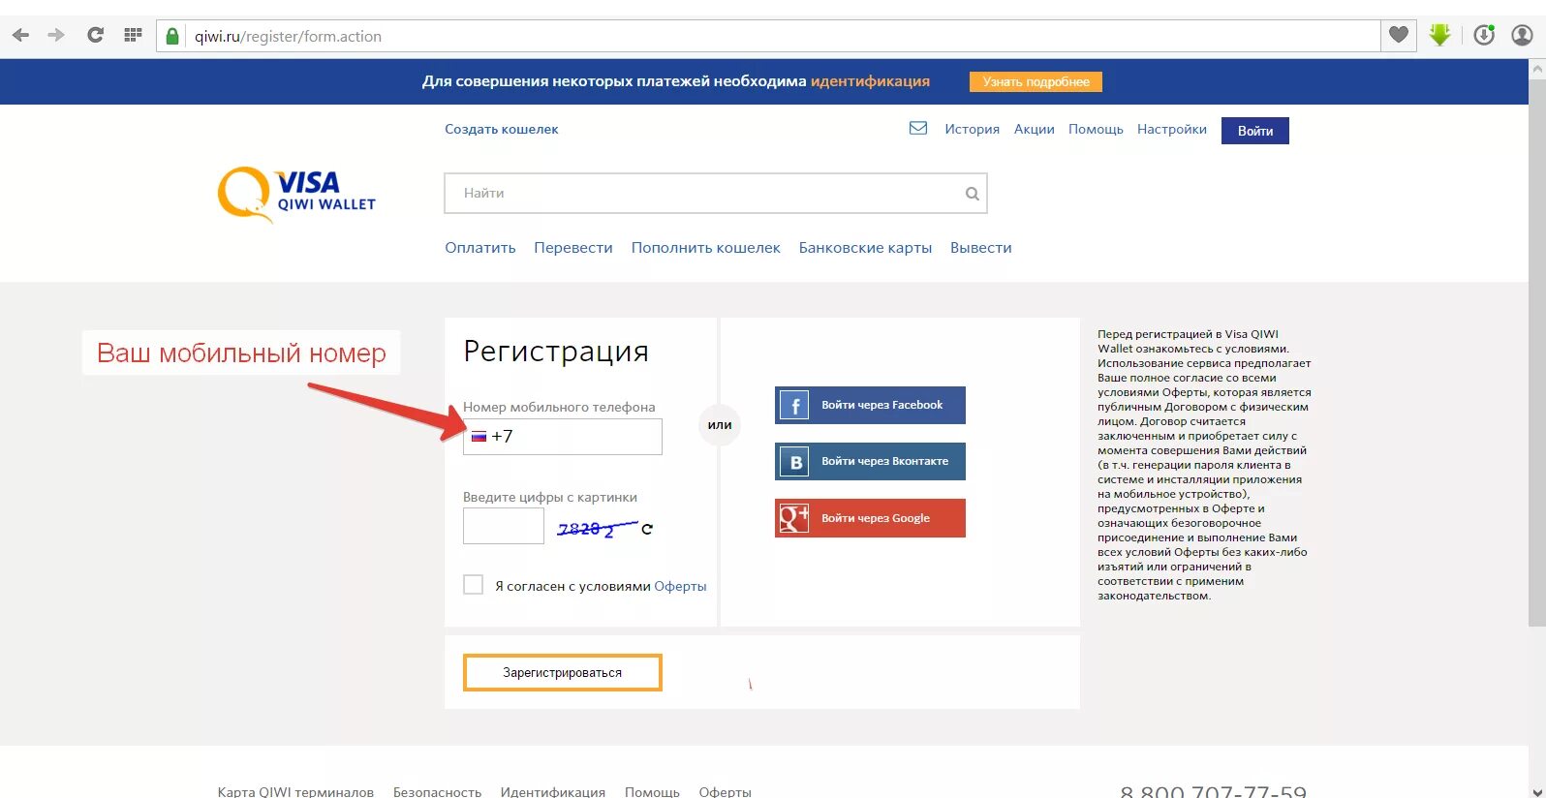Log in via 'Войти через Facebook'
1546x798 pixels.
click(870, 405)
